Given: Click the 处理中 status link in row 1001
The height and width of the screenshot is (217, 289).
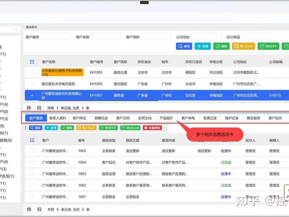Looking at the screenshot, I should [226, 197].
